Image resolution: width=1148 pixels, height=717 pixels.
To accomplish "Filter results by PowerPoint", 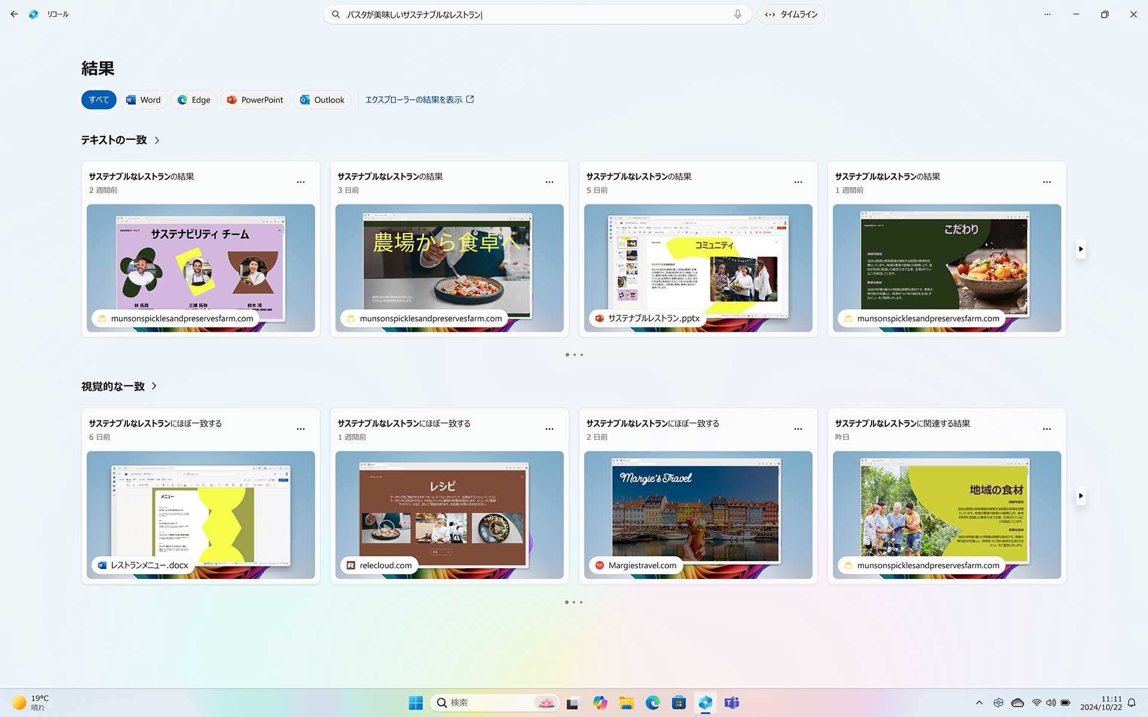I will (x=255, y=100).
